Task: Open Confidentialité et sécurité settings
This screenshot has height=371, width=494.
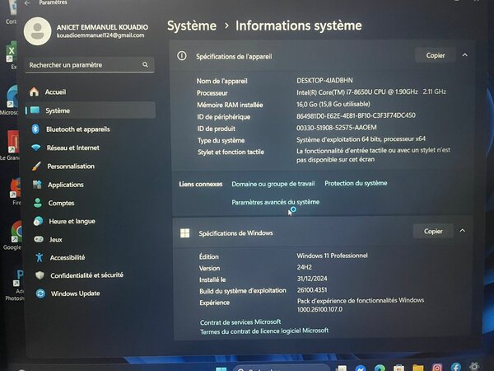Action: [86, 275]
